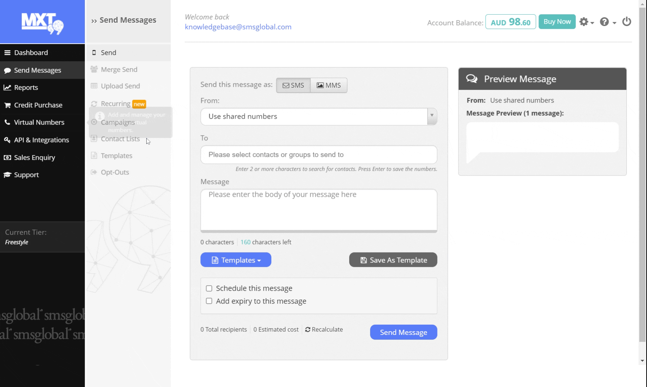Enable Schedule this message checkbox
This screenshot has width=647, height=387.
point(209,289)
